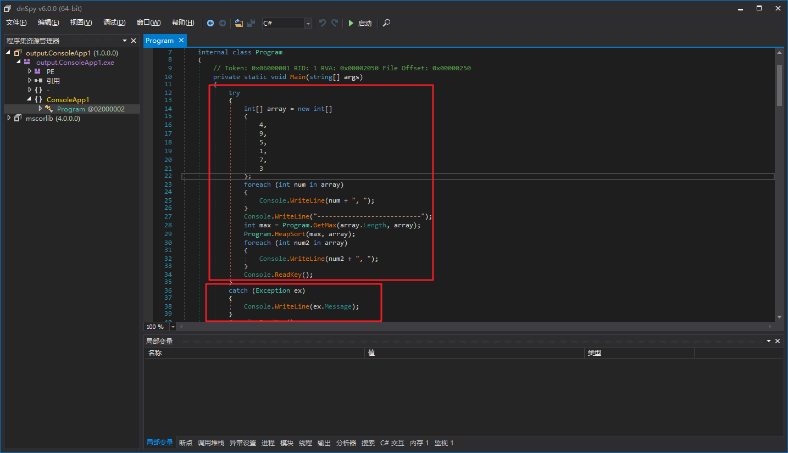
Task: Click the undo toolbar icon
Action: 323,23
